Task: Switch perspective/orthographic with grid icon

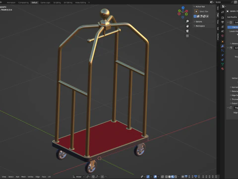Action: pyautogui.click(x=187, y=36)
